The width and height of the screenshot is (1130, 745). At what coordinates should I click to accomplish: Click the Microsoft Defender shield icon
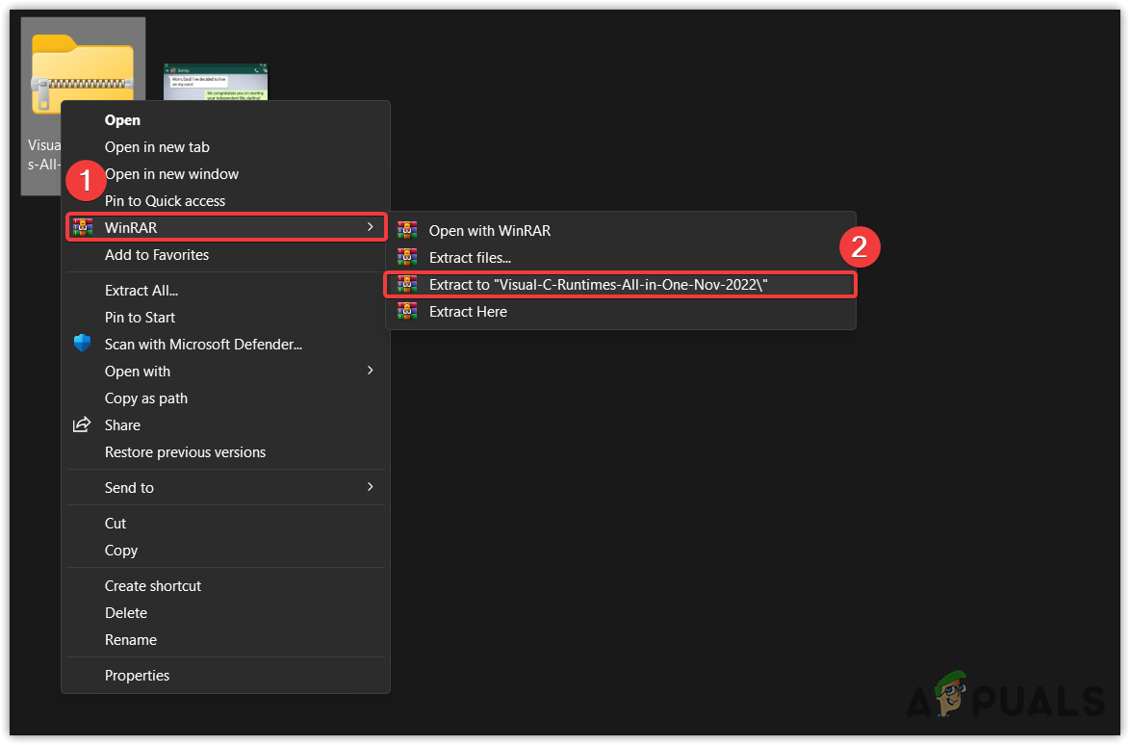(x=82, y=344)
